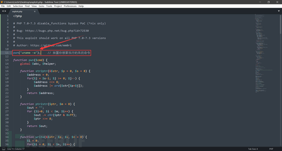The width and height of the screenshot is (282, 151).
Task: Click the pwn("uname -a") call
Action: (27, 53)
